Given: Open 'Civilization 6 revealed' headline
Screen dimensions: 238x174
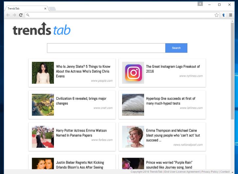Looking at the screenshot, I should pyautogui.click(x=81, y=101).
